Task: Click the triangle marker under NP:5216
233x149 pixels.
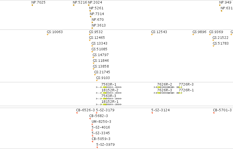Action: [73, 5]
